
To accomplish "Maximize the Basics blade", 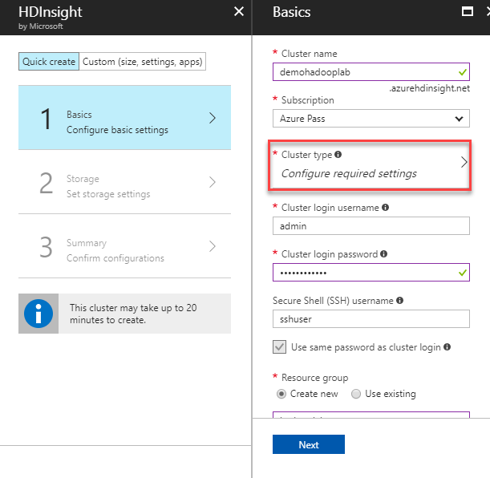I will [x=468, y=11].
